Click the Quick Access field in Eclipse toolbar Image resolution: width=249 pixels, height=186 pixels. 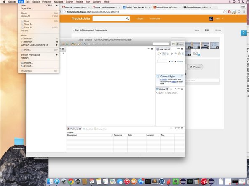pyautogui.click(x=161, y=44)
